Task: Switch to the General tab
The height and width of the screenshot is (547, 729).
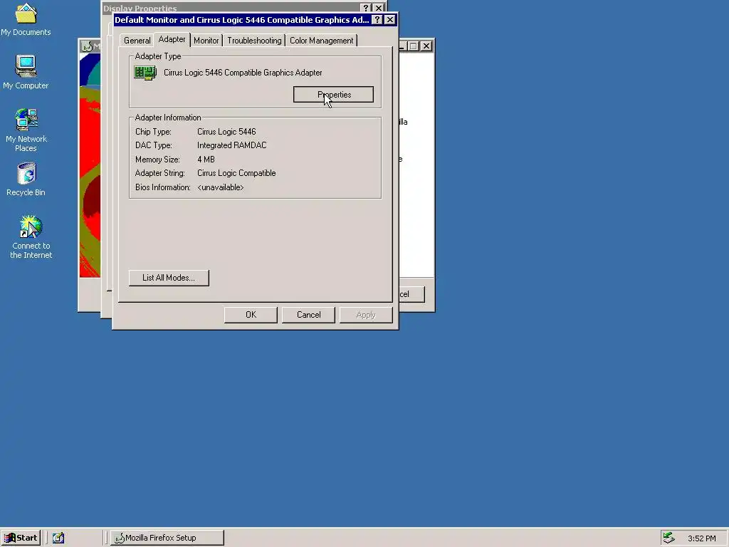Action: pos(137,41)
